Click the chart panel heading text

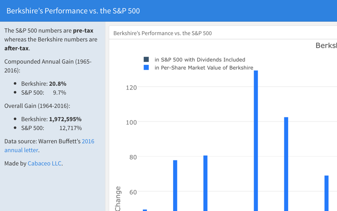pyautogui.click(x=163, y=33)
